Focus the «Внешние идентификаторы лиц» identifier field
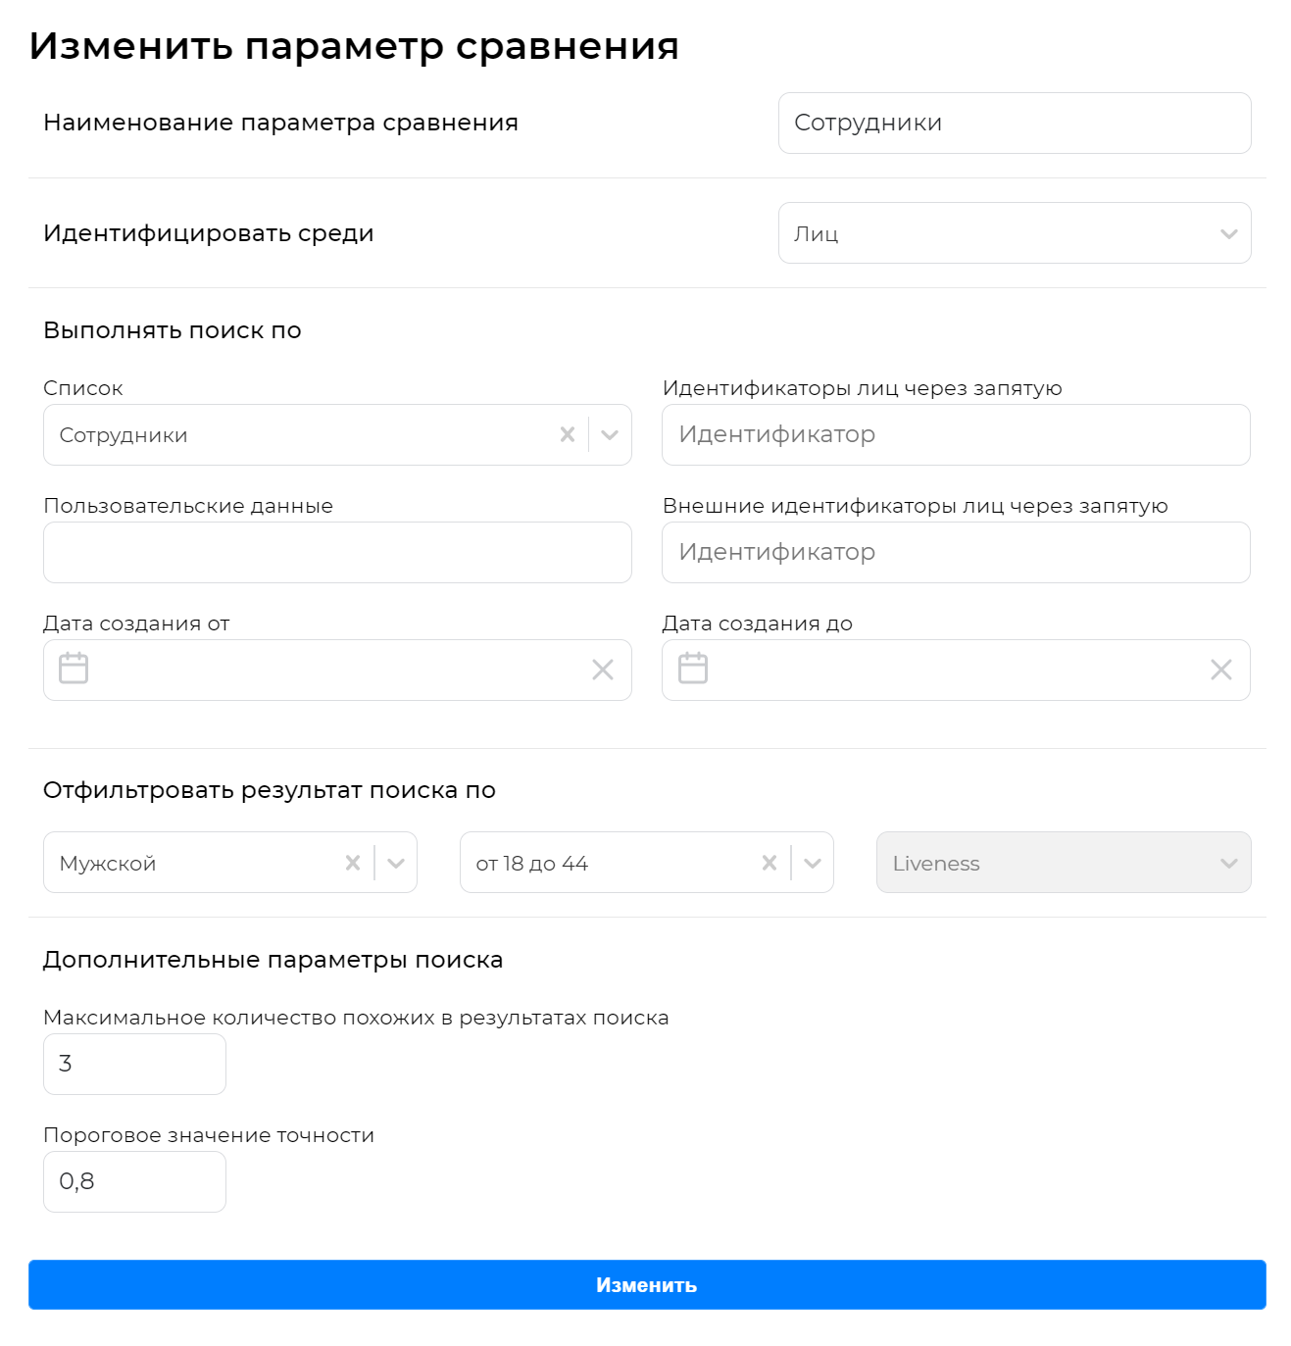Image resolution: width=1291 pixels, height=1346 pixels. pyautogui.click(x=956, y=552)
